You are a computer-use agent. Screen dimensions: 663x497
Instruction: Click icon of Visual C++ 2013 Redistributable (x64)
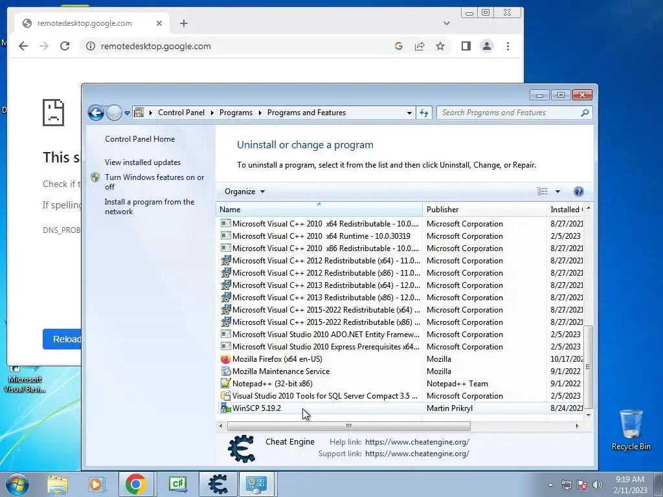pyautogui.click(x=226, y=285)
